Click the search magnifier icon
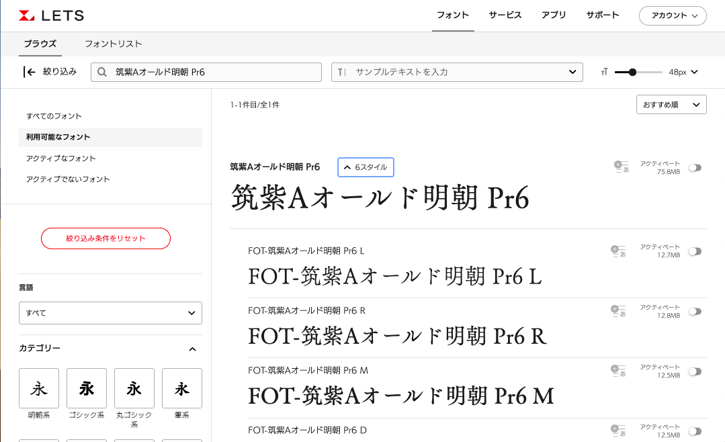The height and width of the screenshot is (442, 725). (x=102, y=72)
